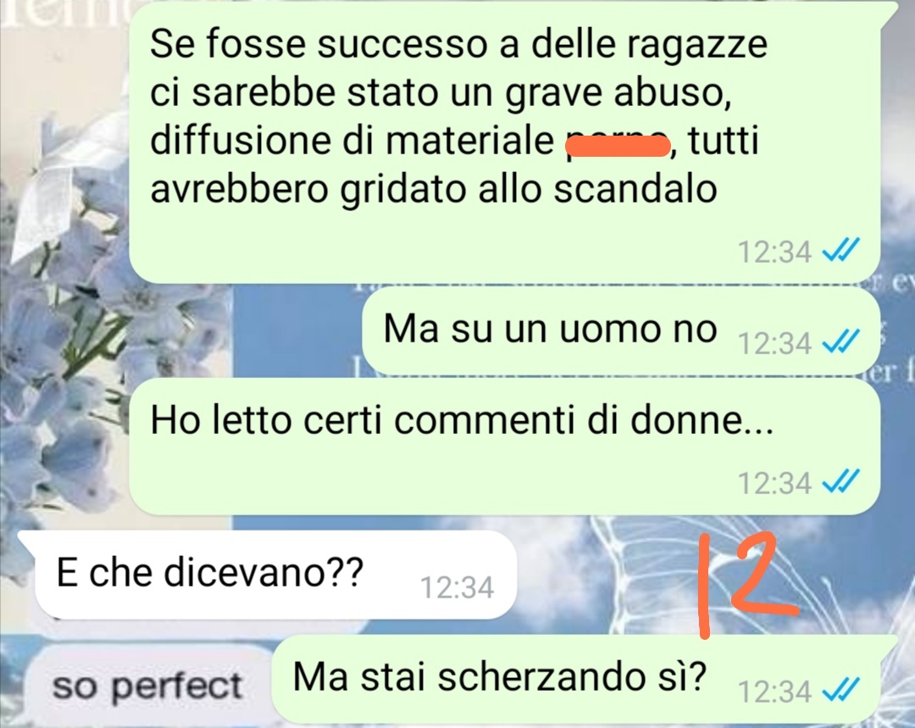The image size is (915, 728).
Task: Tap the received message 'E che dicevano??'
Action: click(x=275, y=575)
